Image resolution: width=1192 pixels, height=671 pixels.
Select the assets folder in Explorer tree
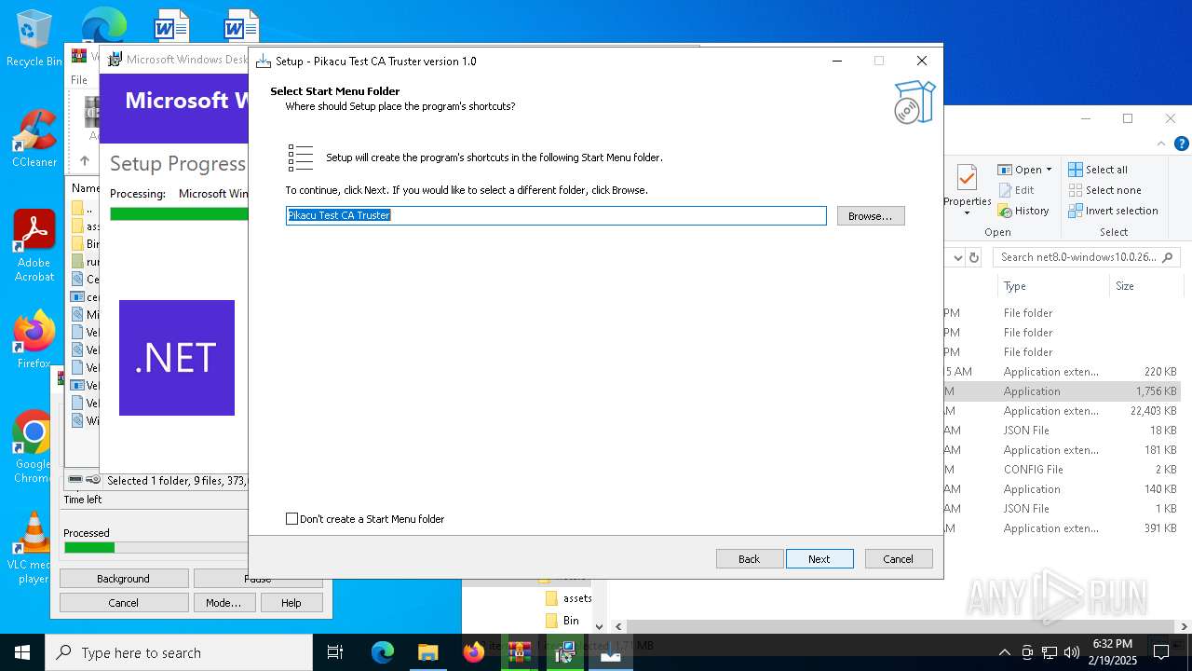coord(568,598)
